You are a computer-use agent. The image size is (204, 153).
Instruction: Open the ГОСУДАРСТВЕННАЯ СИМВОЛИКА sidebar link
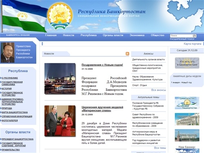click(12, 83)
